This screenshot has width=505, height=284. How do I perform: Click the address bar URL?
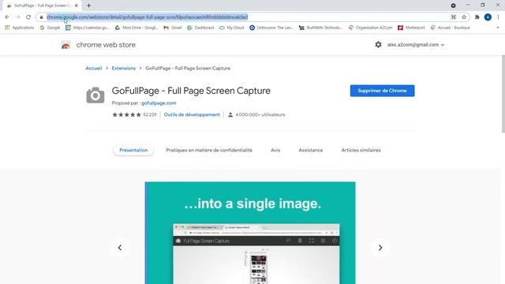[x=148, y=17]
